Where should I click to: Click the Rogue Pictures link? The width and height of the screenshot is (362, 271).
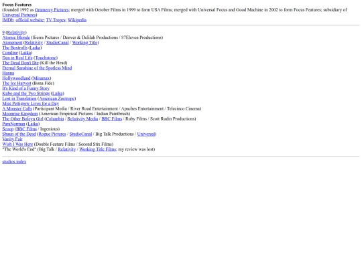click(x=52, y=134)
